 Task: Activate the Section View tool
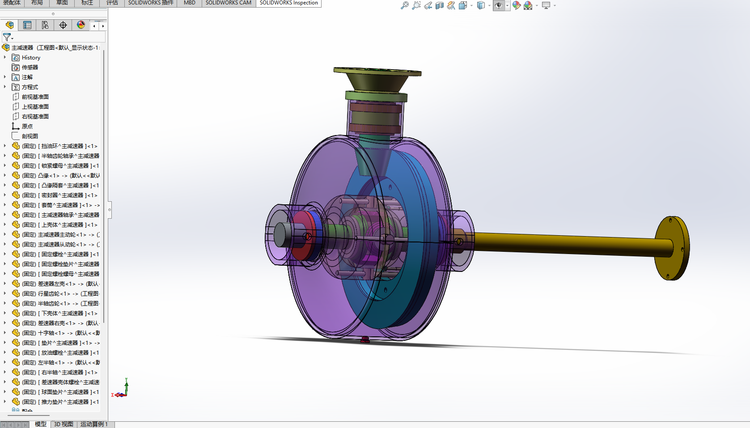[x=440, y=5]
